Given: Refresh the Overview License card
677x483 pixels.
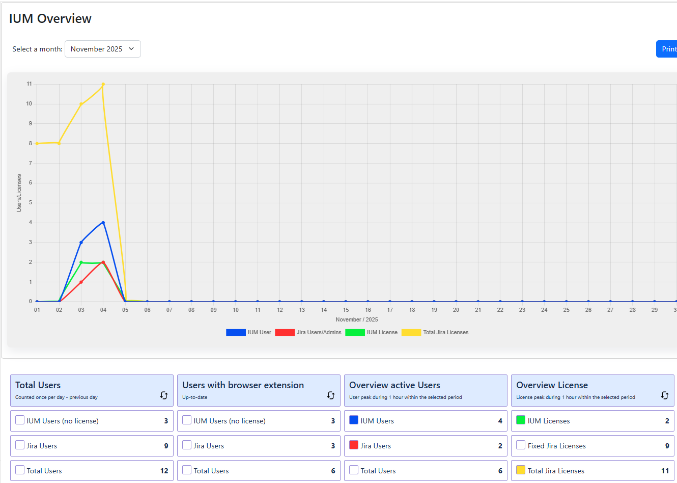Looking at the screenshot, I should coord(665,395).
